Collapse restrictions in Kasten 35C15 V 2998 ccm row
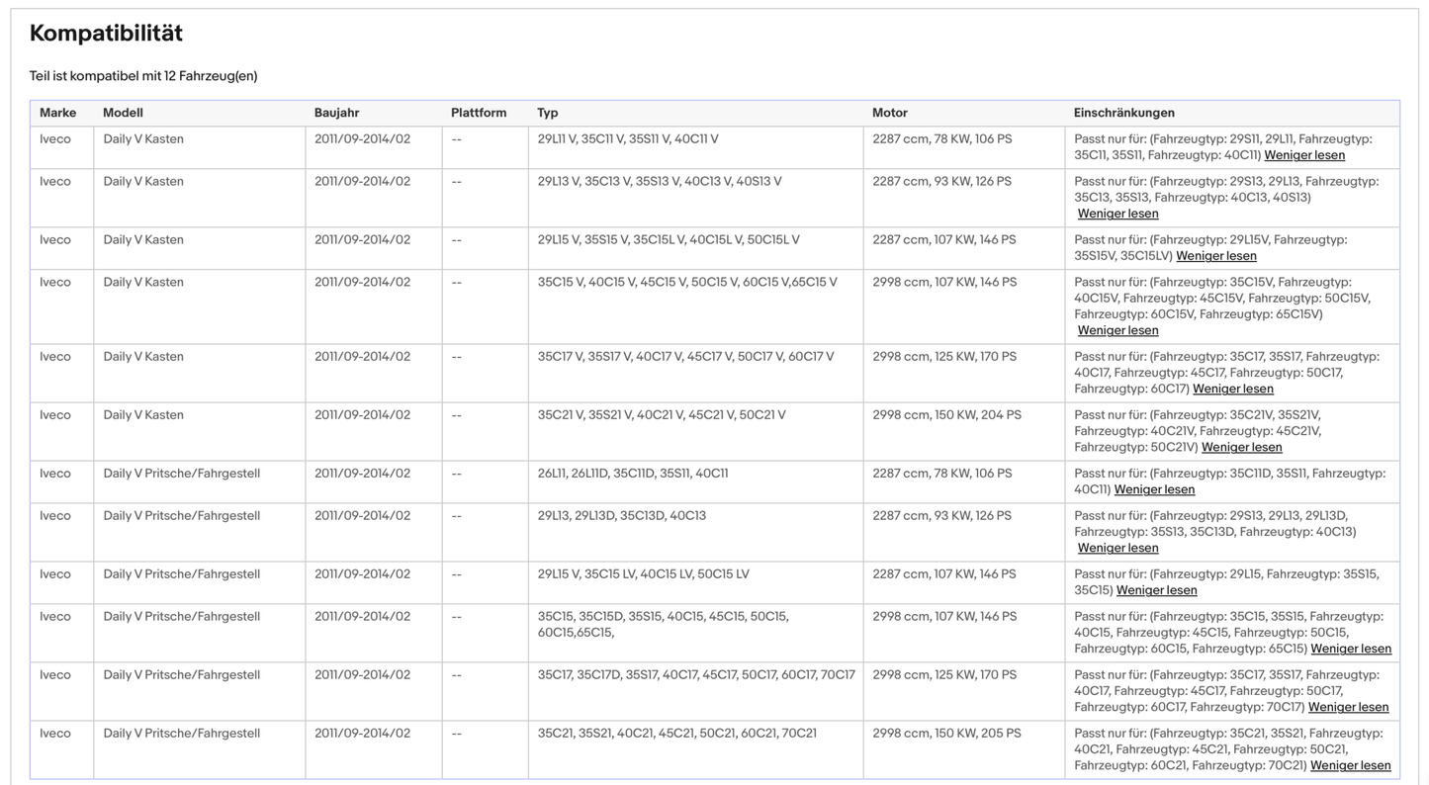This screenshot has width=1429, height=785. [x=1117, y=330]
